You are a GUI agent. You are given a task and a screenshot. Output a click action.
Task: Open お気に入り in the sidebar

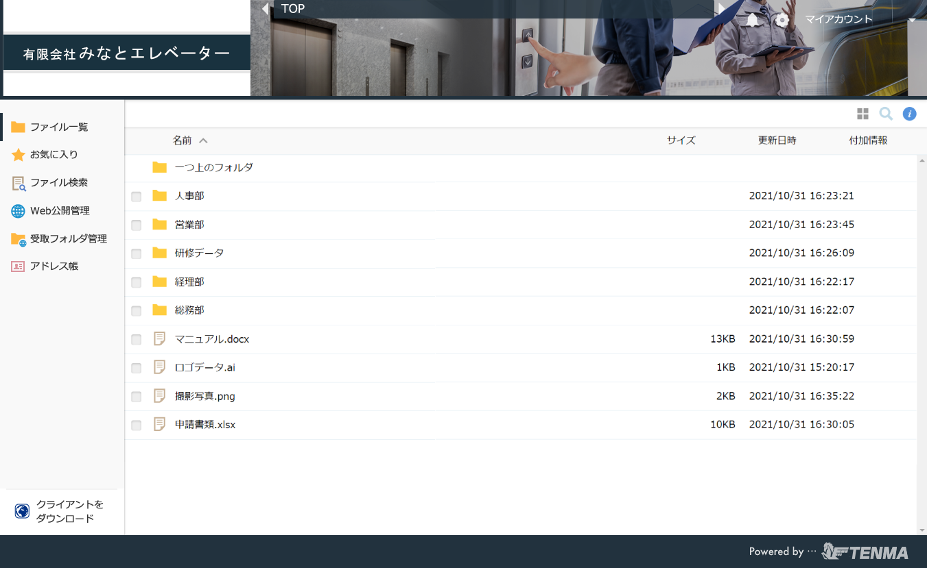(x=54, y=155)
